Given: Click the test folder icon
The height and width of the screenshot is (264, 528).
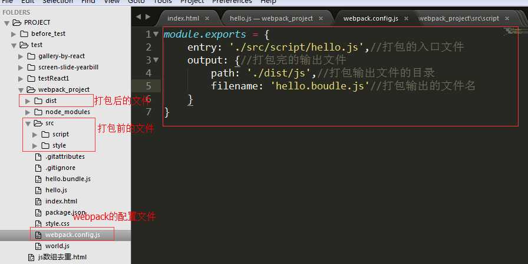Looking at the screenshot, I should (x=24, y=45).
